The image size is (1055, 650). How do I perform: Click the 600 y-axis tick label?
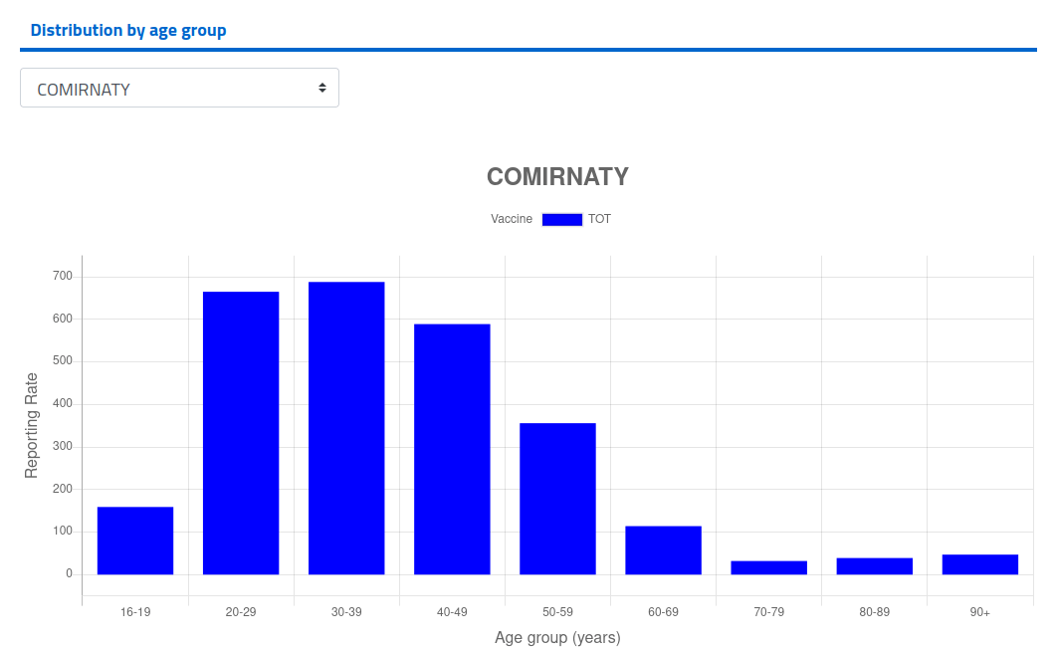click(x=63, y=319)
